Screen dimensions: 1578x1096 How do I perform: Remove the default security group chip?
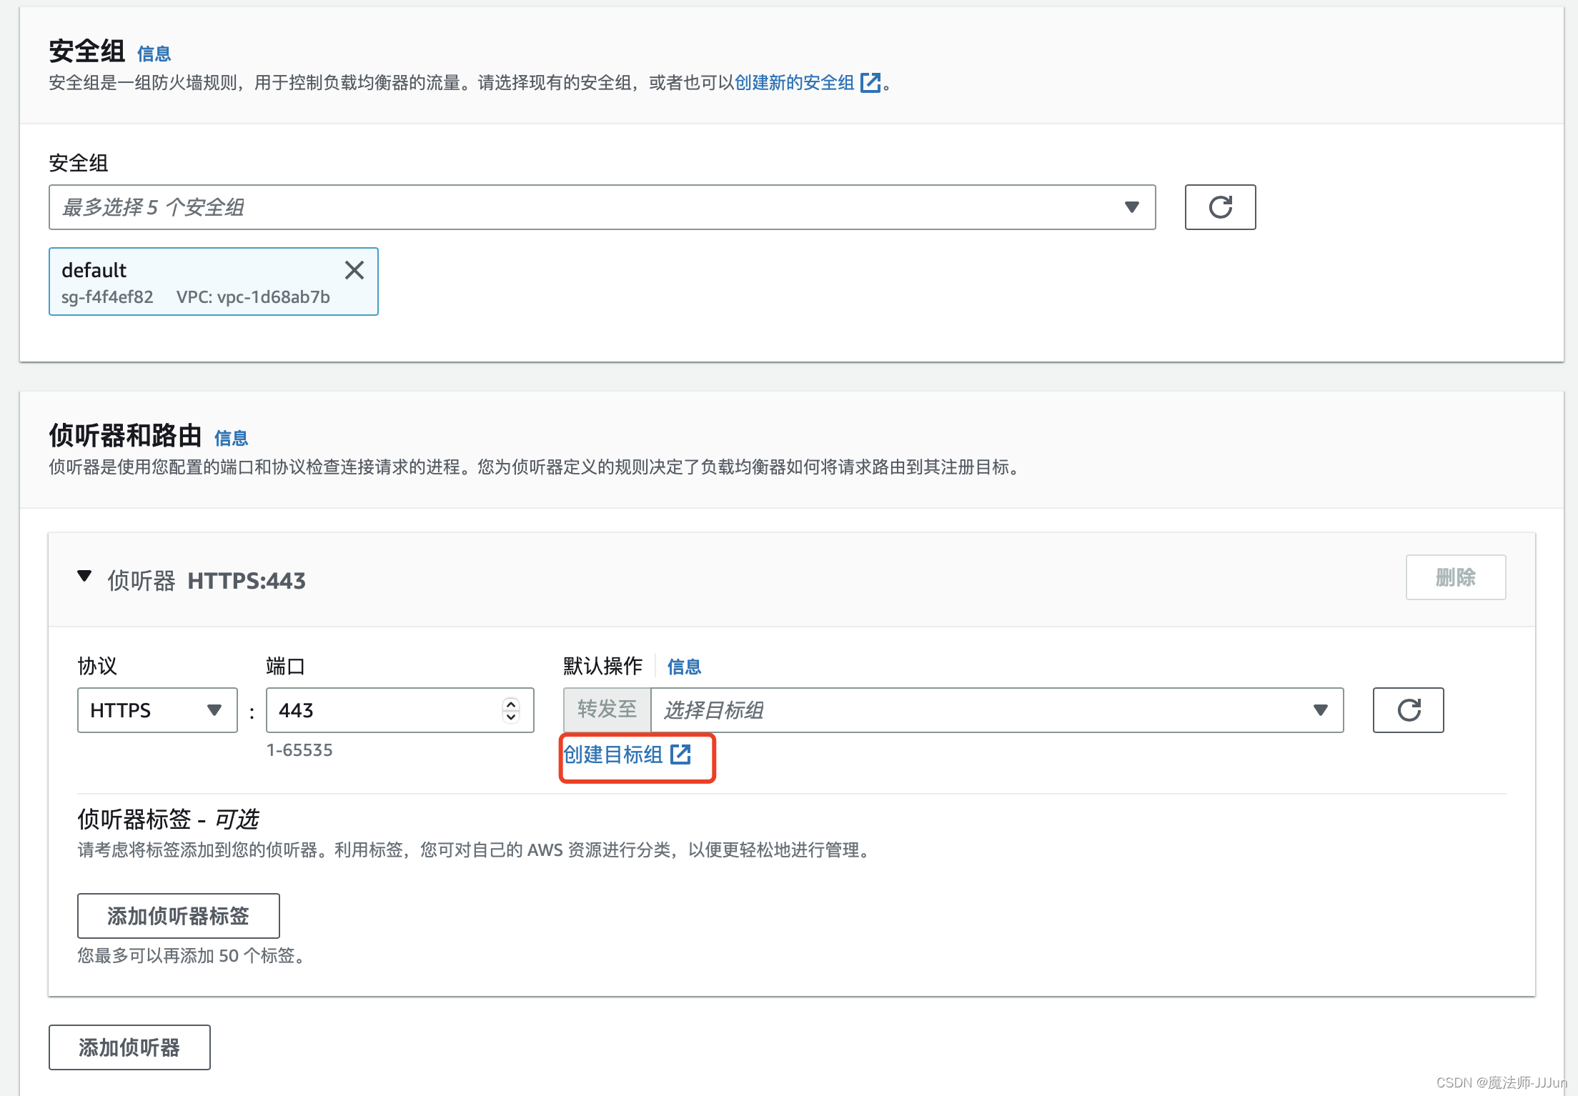coord(354,270)
